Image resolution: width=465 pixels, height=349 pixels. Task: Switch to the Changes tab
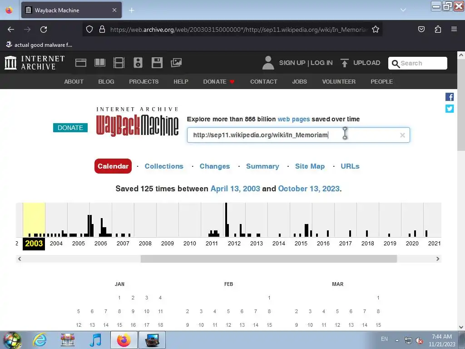click(215, 166)
